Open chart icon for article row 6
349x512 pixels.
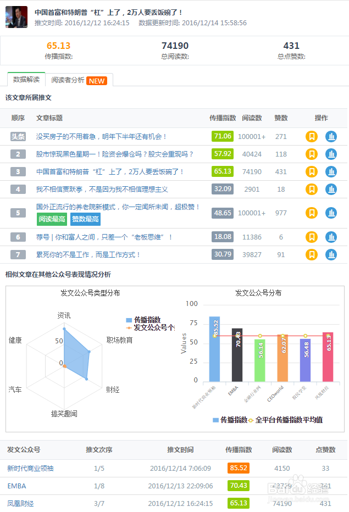point(331,237)
